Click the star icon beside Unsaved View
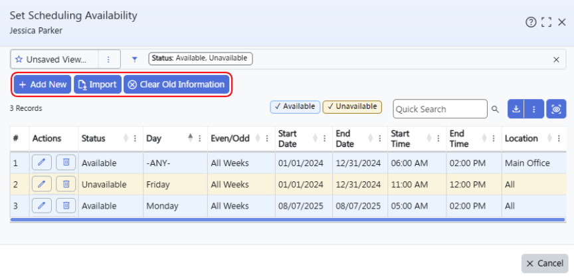The height and width of the screenshot is (279, 574). point(19,60)
